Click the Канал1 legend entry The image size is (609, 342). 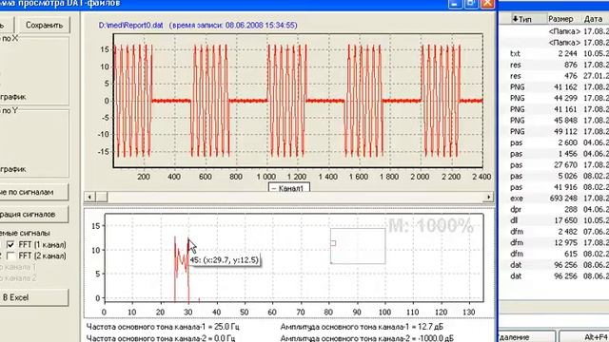point(289,188)
